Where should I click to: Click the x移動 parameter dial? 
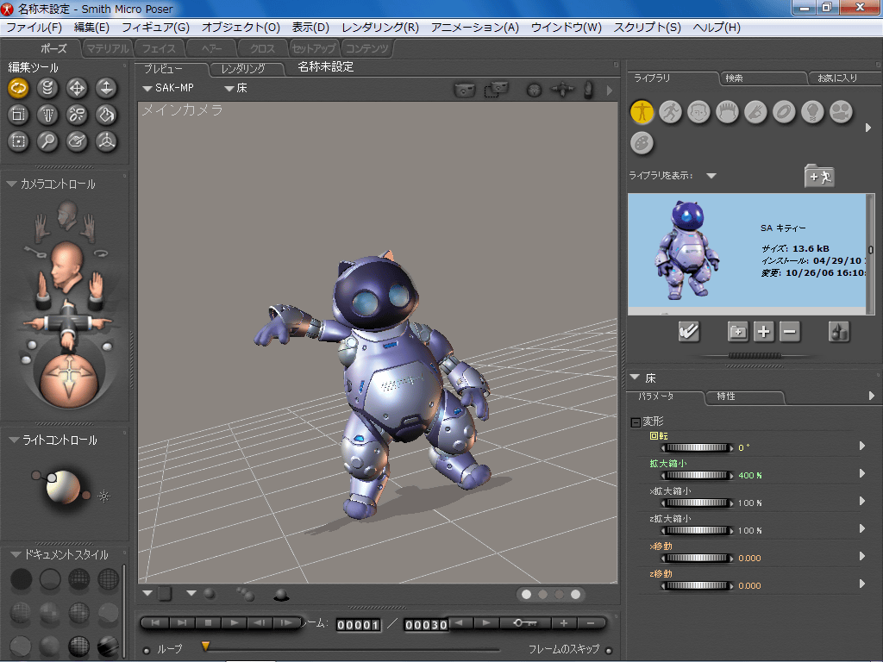coord(697,558)
